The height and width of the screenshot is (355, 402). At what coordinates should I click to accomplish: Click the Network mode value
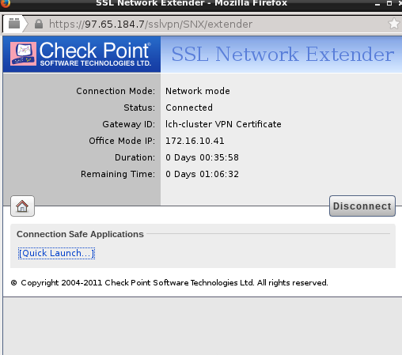pos(198,91)
